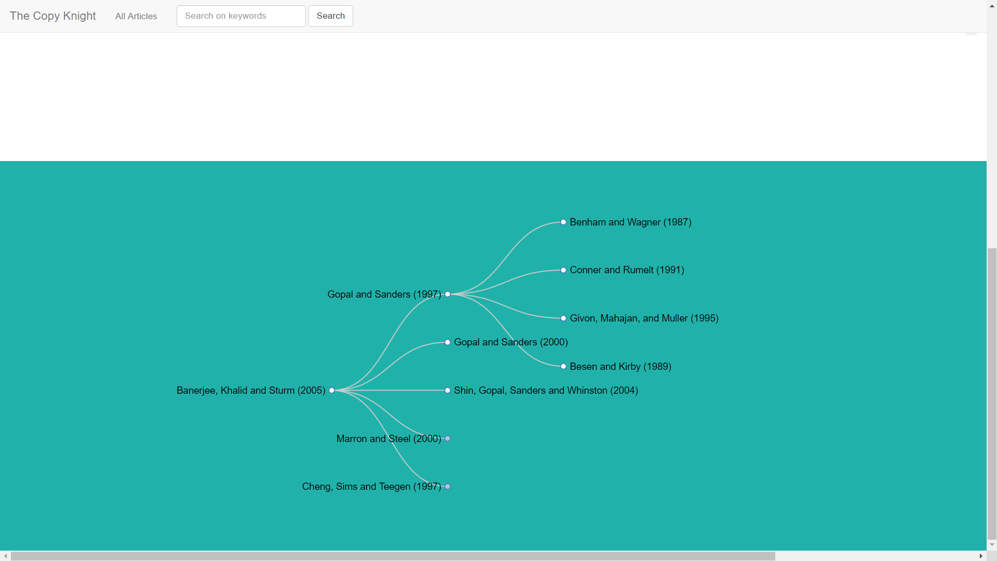Collapse the Gopal and Sanders (1997) node circle
The image size is (997, 561).
[x=448, y=294]
